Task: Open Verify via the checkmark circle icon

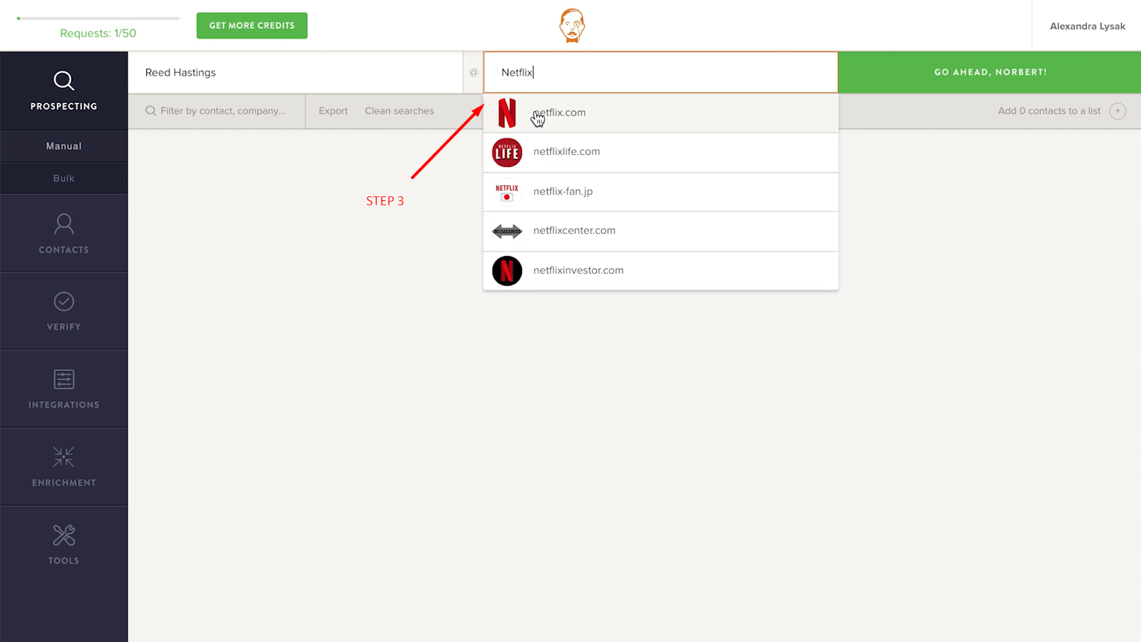Action: tap(63, 302)
